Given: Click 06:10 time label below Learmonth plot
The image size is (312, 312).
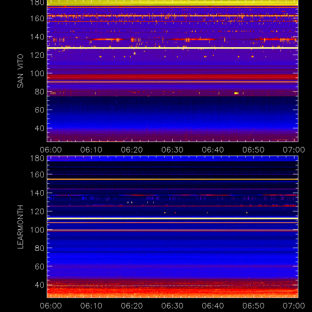Looking at the screenshot, I should point(91,306).
